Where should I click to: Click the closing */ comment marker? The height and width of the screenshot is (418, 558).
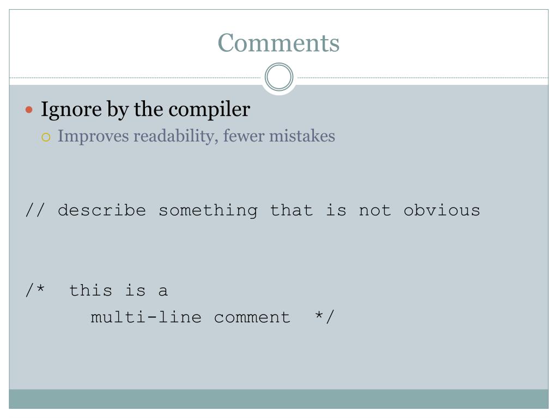tap(325, 316)
